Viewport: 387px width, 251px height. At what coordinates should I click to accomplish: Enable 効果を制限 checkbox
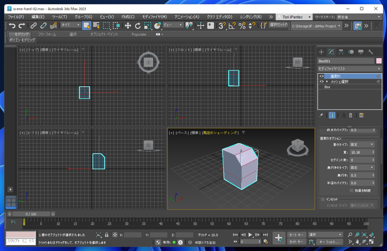click(352, 190)
